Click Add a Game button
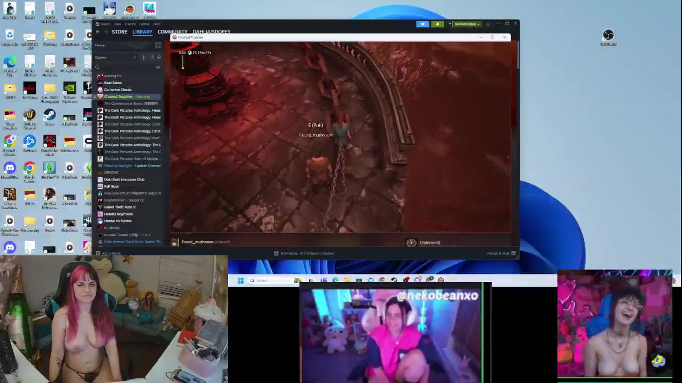 pyautogui.click(x=109, y=253)
